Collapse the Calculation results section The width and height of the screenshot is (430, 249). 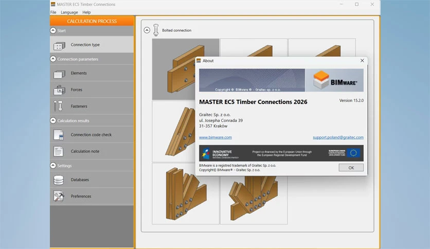pos(53,120)
